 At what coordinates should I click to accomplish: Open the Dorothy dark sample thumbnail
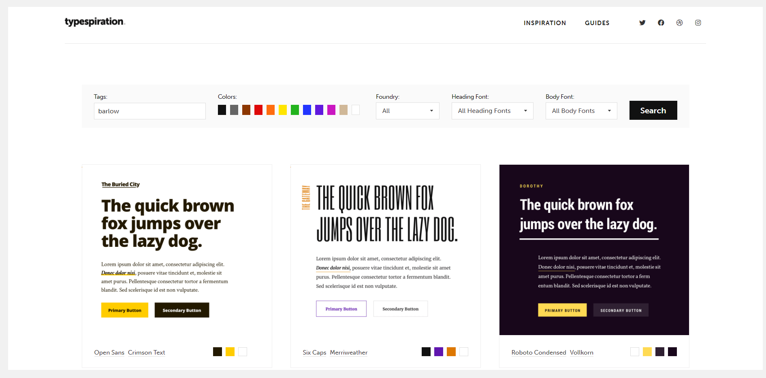click(594, 250)
